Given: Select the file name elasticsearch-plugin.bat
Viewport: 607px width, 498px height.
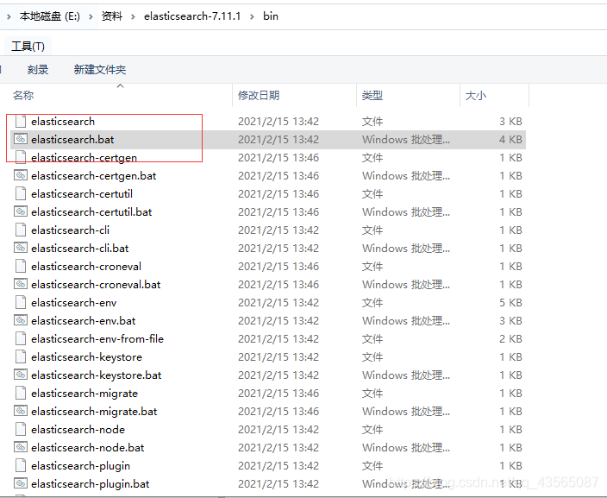Looking at the screenshot, I should (x=91, y=484).
